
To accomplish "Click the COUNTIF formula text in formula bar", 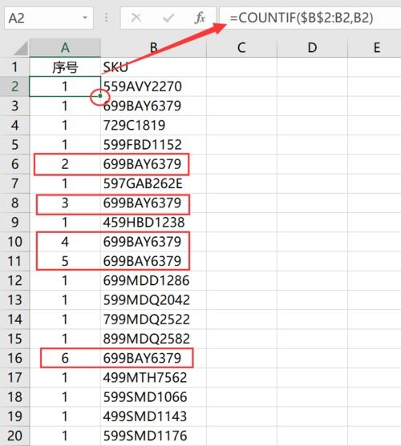I will pos(302,18).
